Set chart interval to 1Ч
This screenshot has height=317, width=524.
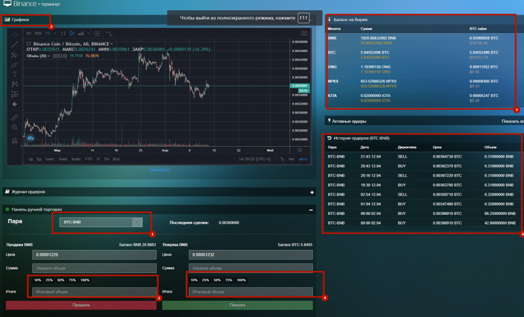(x=48, y=33)
